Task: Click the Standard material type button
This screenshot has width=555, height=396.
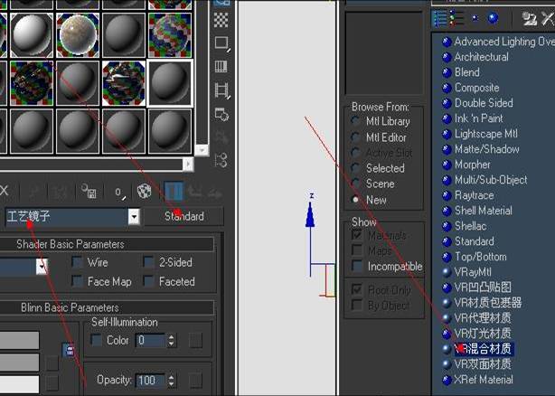Action: click(x=184, y=216)
